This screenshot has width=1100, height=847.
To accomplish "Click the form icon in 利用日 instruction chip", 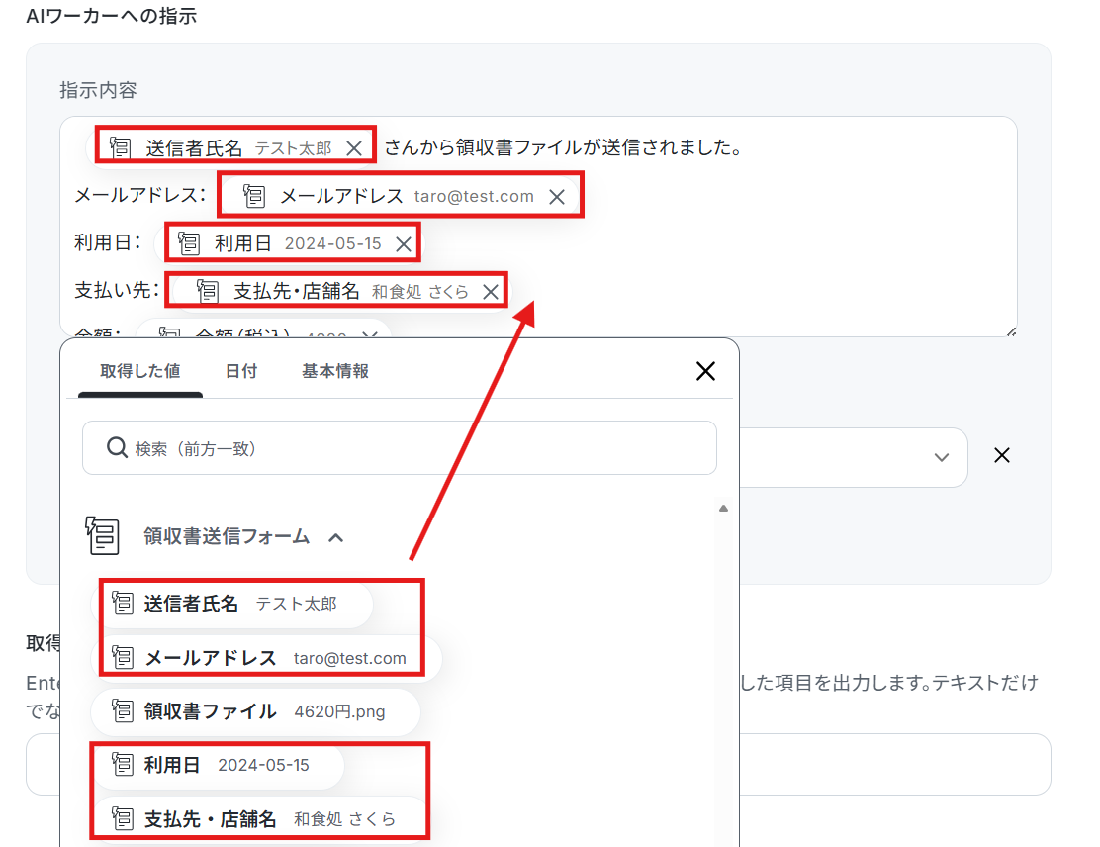I will tap(189, 243).
